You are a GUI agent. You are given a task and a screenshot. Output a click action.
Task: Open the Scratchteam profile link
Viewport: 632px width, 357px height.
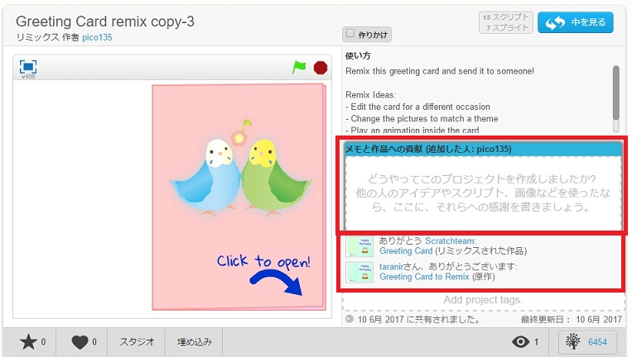450,240
